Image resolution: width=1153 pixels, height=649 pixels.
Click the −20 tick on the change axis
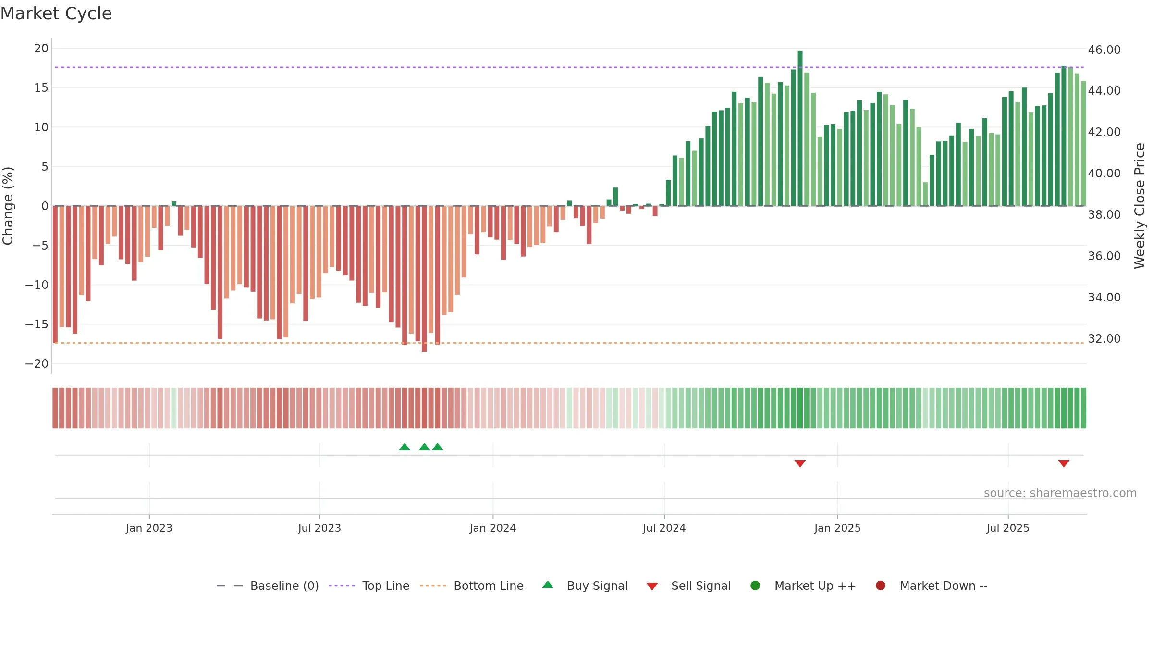coord(37,364)
